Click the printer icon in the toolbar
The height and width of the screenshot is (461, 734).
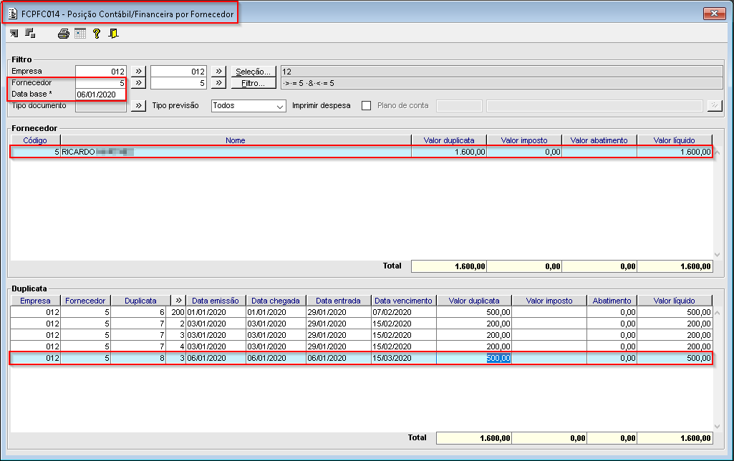(x=63, y=34)
